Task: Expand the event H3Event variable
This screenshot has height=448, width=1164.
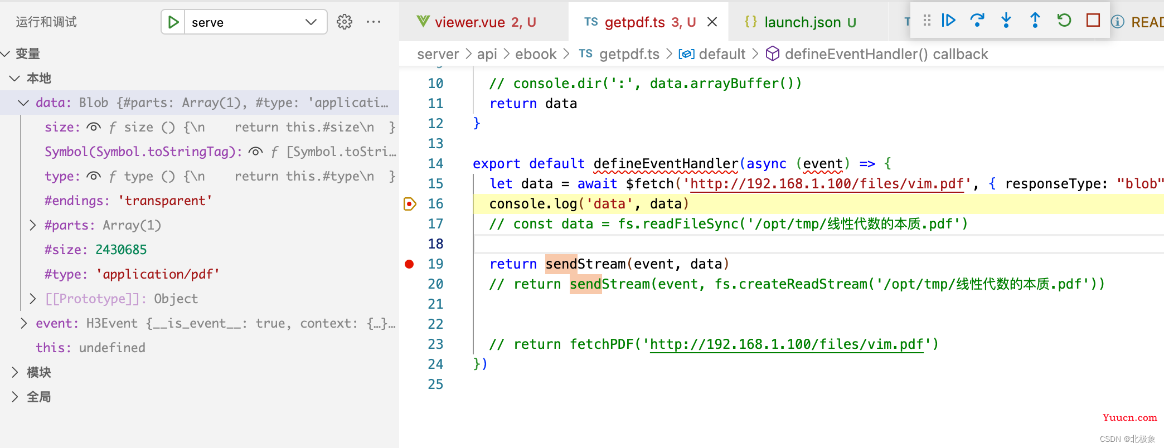Action: [x=23, y=323]
